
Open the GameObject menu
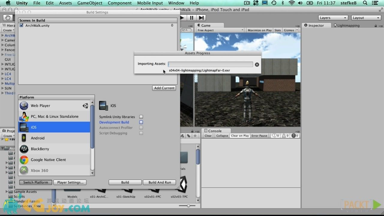pos(90,3)
